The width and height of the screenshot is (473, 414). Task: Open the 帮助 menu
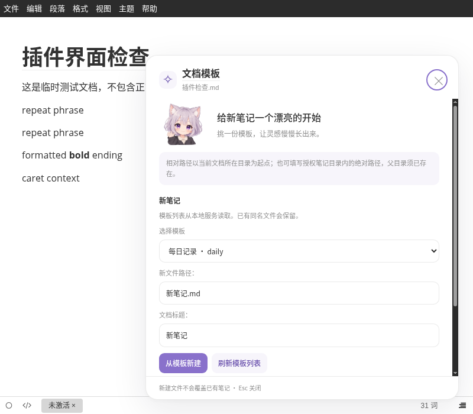coord(150,8)
